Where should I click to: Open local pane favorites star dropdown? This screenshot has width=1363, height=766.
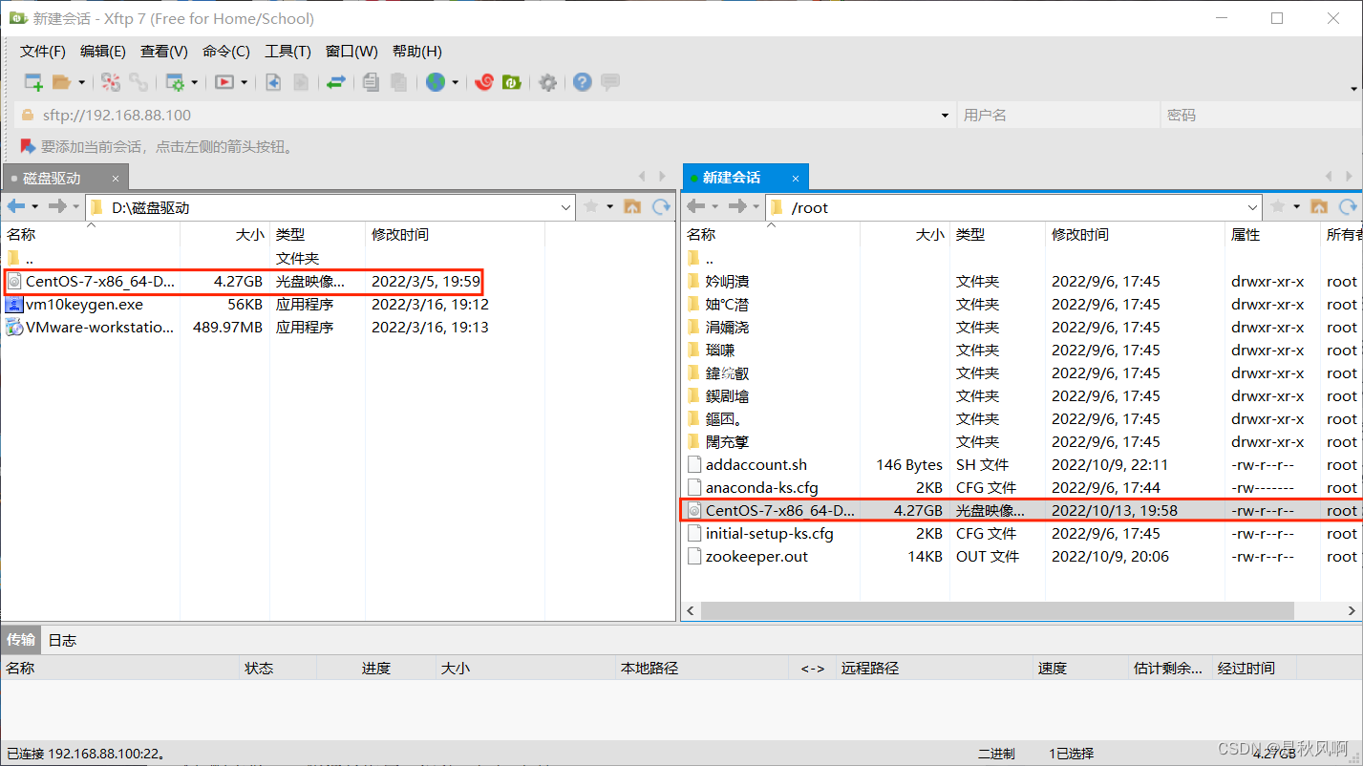click(609, 206)
